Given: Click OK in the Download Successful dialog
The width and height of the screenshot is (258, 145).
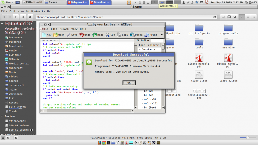Looking at the screenshot, I should (129, 83).
